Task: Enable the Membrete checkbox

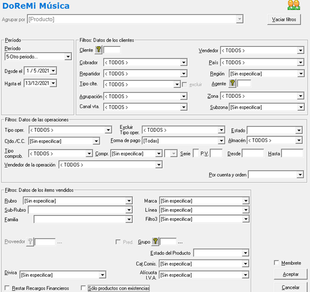Action: click(x=277, y=263)
